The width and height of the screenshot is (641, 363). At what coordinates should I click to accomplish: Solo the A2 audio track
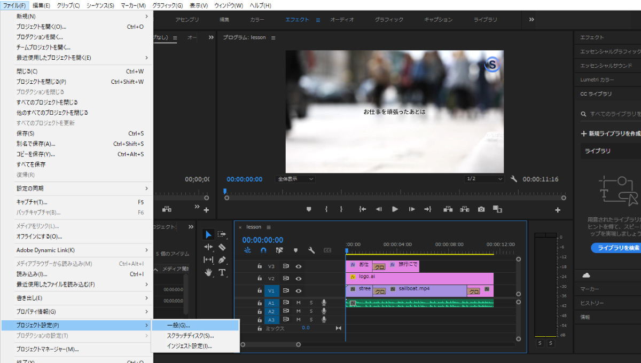point(311,311)
